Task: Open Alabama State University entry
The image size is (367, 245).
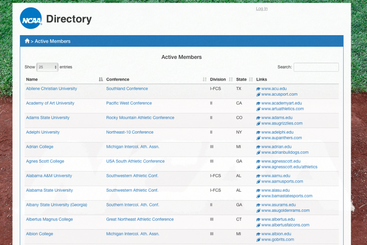Action: coord(49,190)
